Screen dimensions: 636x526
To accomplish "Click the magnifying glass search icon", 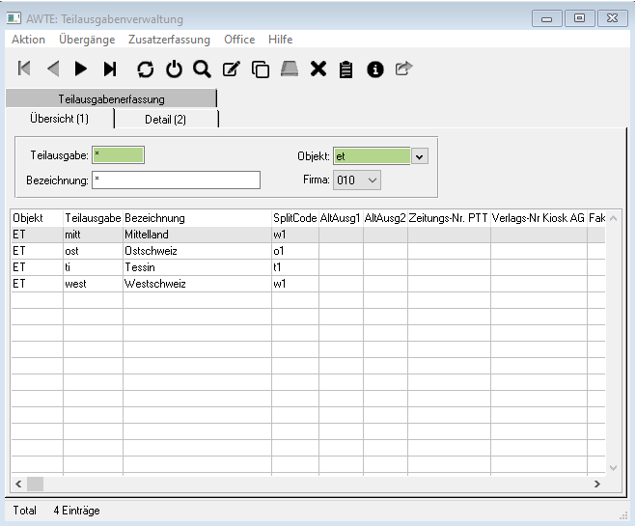I will 202,69.
